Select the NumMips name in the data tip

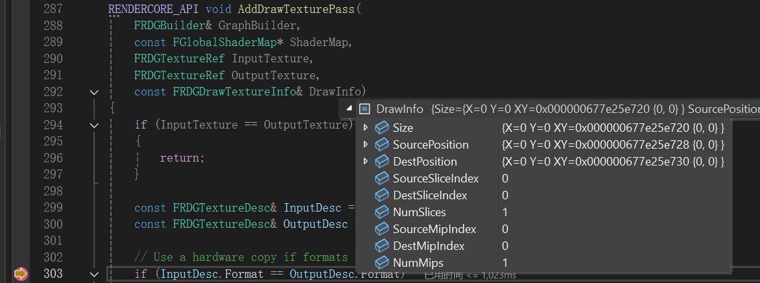[x=418, y=263]
